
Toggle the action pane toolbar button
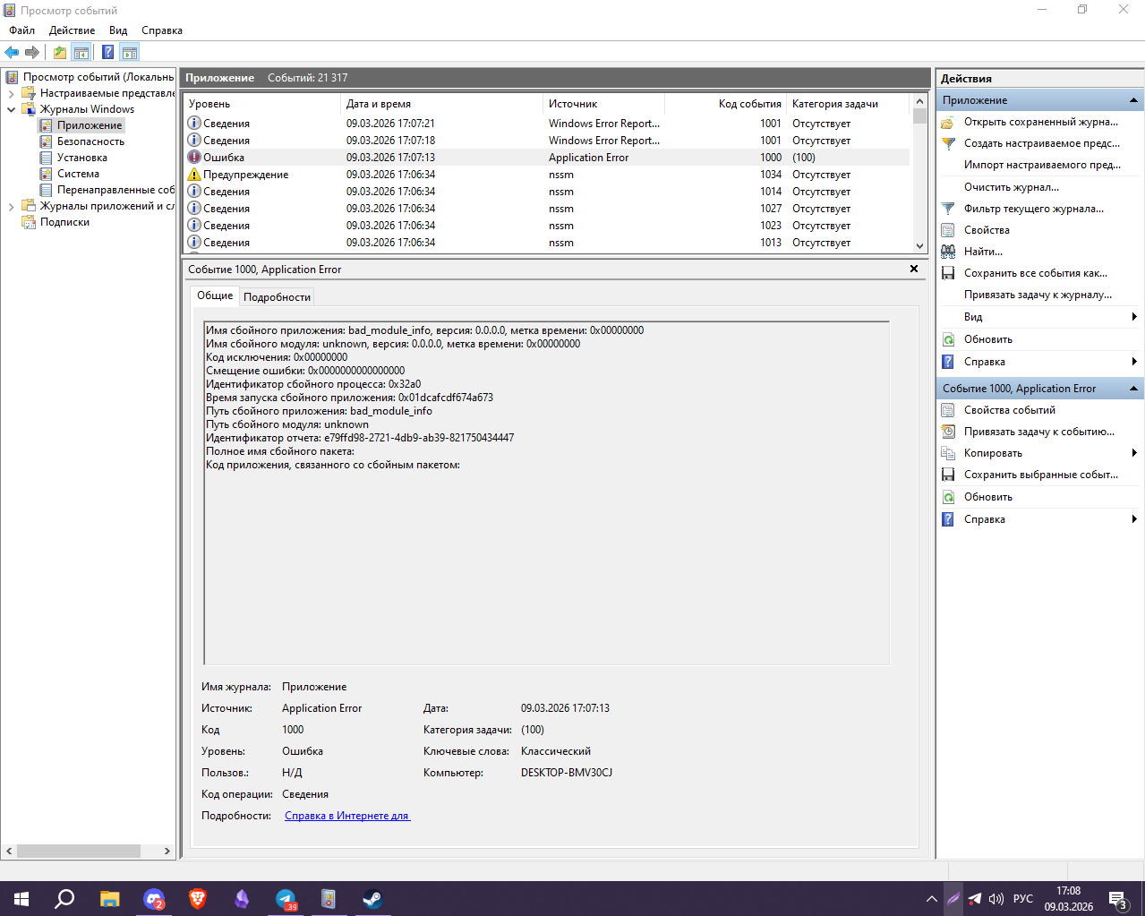(x=130, y=52)
